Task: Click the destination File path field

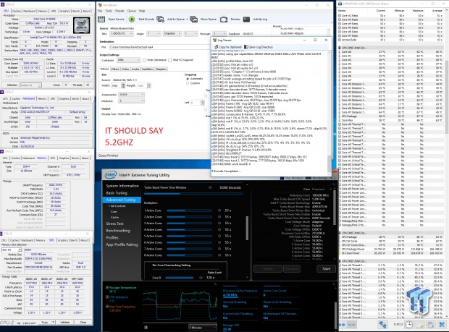Action: tap(159, 47)
